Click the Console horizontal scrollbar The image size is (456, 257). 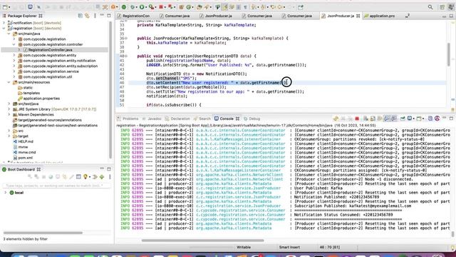coord(202,241)
